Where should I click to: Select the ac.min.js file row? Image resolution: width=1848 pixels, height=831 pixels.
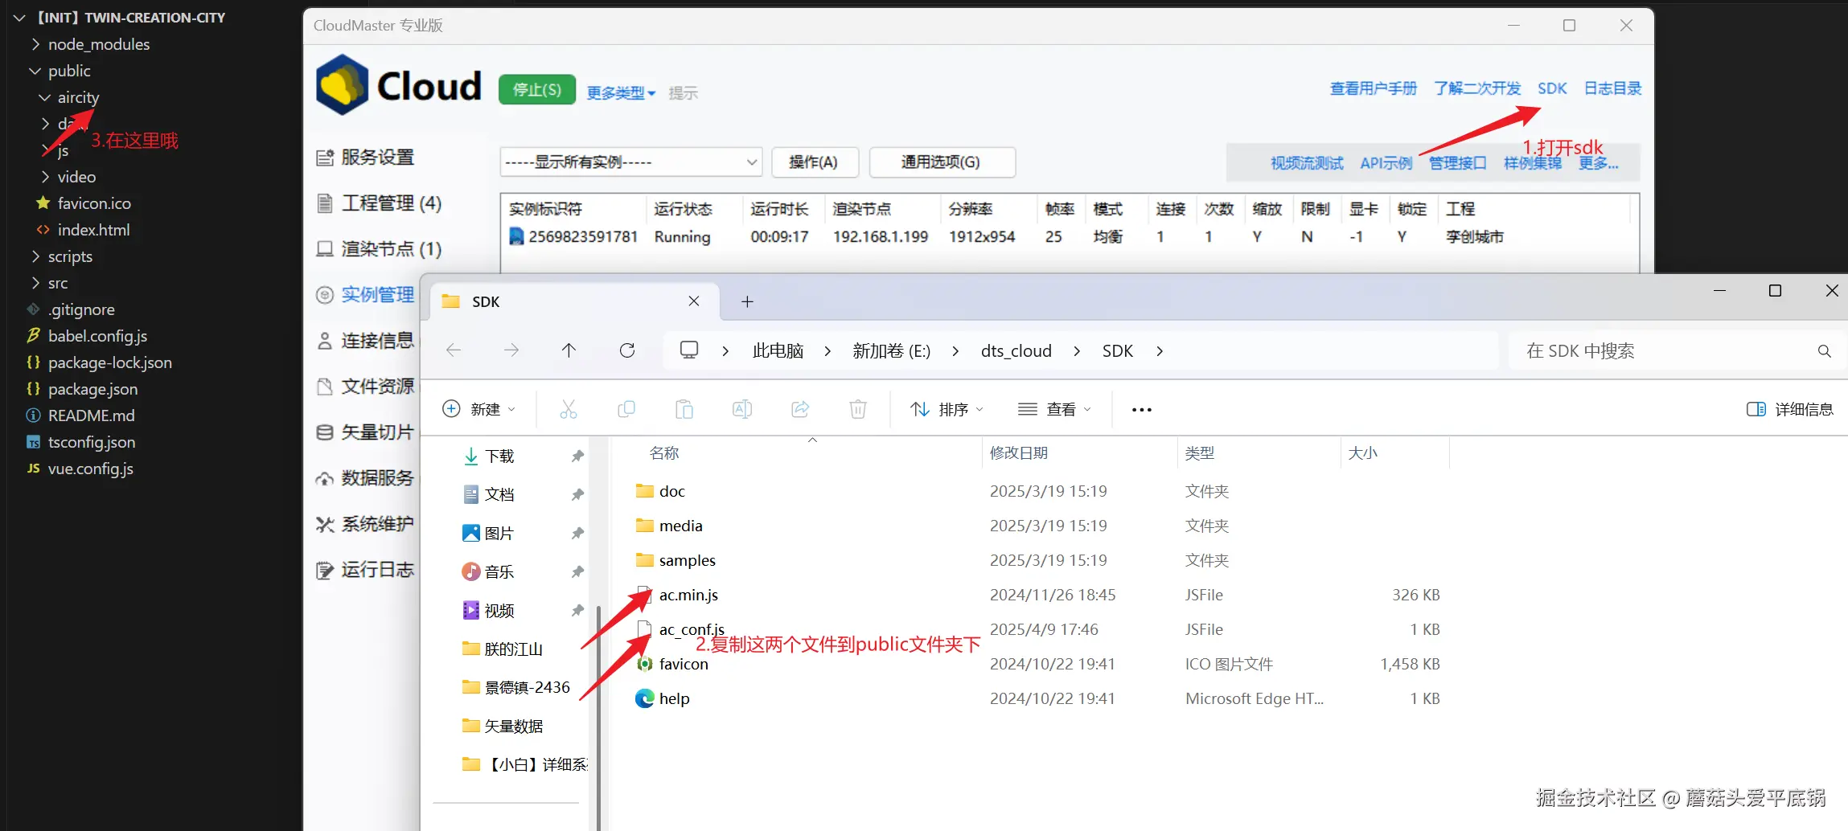[1037, 595]
